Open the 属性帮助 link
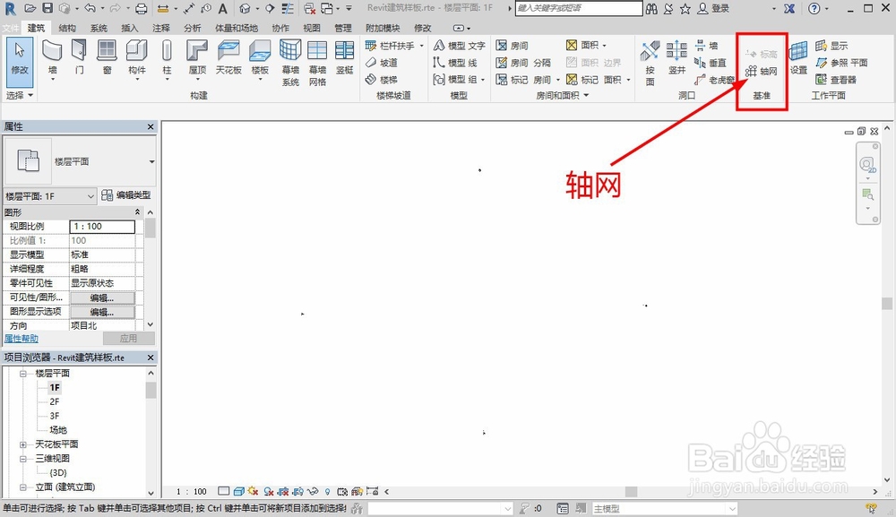896x517 pixels. coord(20,338)
